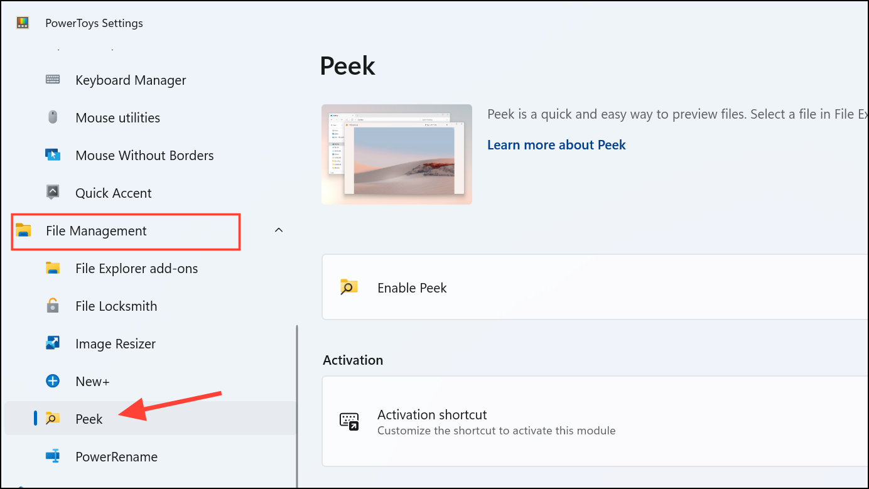Select Peek from the sidebar navigation
Image resolution: width=869 pixels, height=489 pixels.
(x=89, y=419)
